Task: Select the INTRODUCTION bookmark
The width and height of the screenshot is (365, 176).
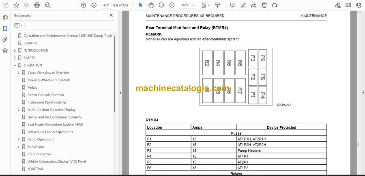Action: pyautogui.click(x=36, y=51)
